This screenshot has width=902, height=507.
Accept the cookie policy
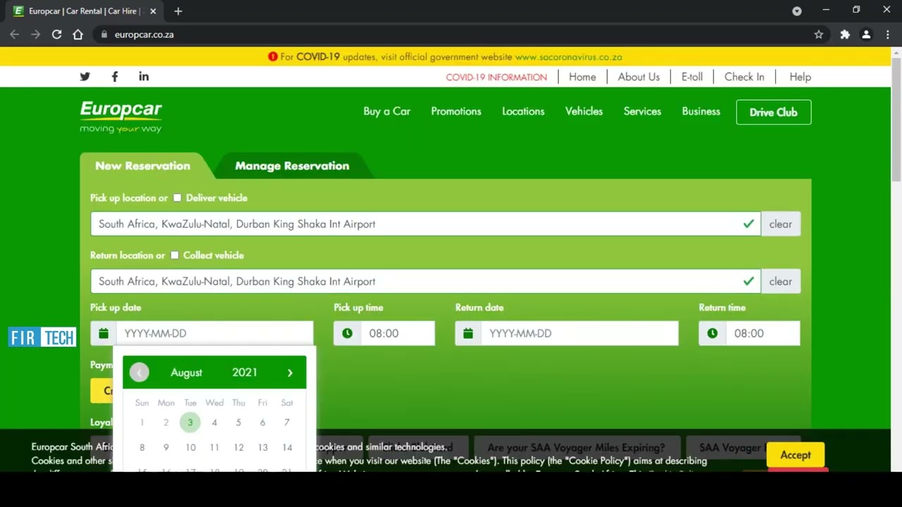point(796,455)
